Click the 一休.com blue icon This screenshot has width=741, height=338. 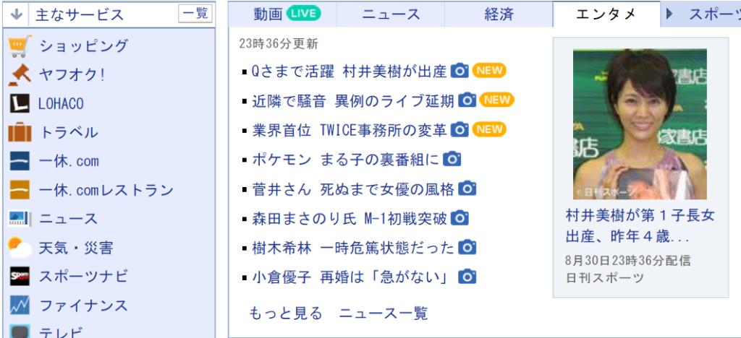click(x=20, y=161)
